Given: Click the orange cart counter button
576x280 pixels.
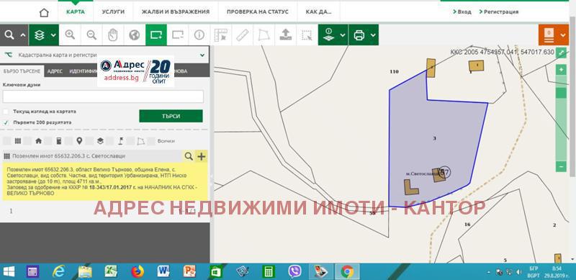Looking at the screenshot, I should 549,35.
